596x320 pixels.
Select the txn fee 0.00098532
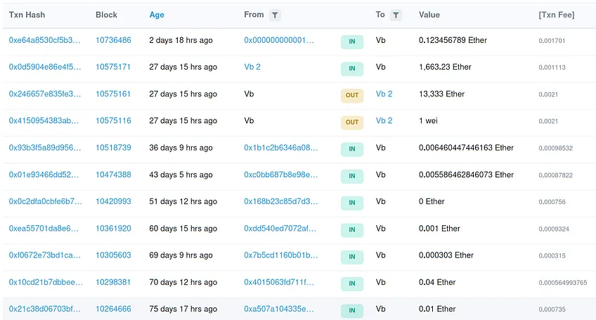(x=555, y=148)
